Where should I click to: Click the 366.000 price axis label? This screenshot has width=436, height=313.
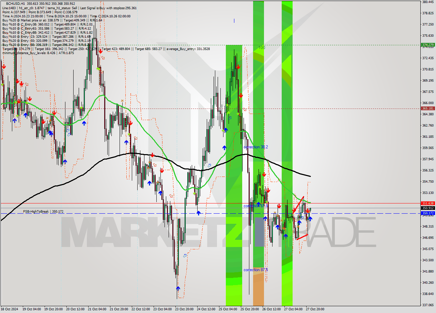click(x=427, y=103)
